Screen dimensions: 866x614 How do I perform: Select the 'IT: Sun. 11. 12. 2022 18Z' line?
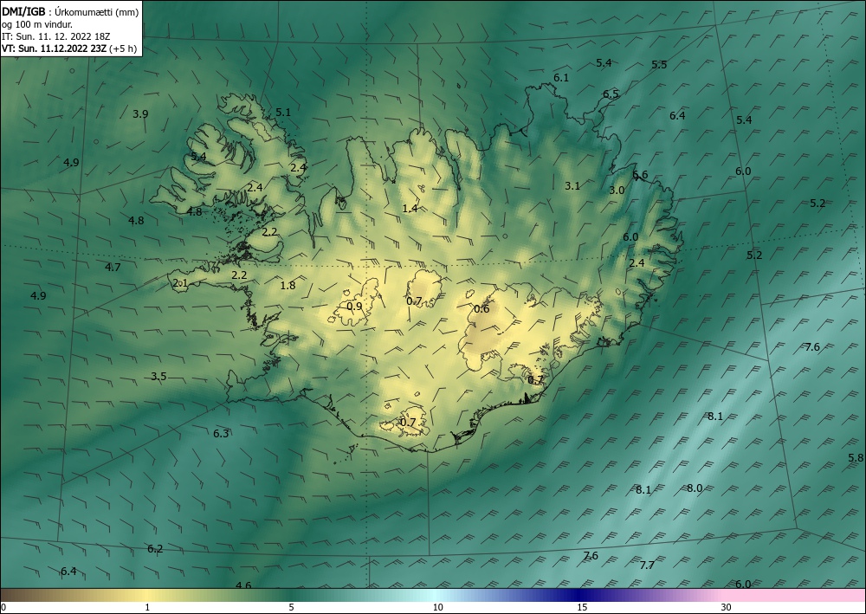(x=56, y=36)
